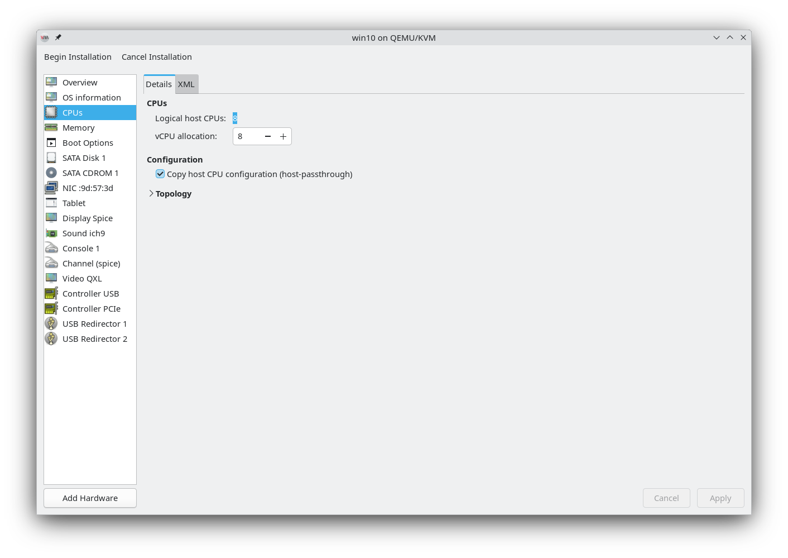Click the SATA CDROM 1 disc icon
This screenshot has height=558, width=788.
tap(51, 173)
